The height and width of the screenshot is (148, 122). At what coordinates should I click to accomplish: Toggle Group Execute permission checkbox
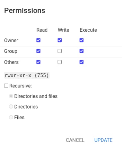[x=82, y=51]
